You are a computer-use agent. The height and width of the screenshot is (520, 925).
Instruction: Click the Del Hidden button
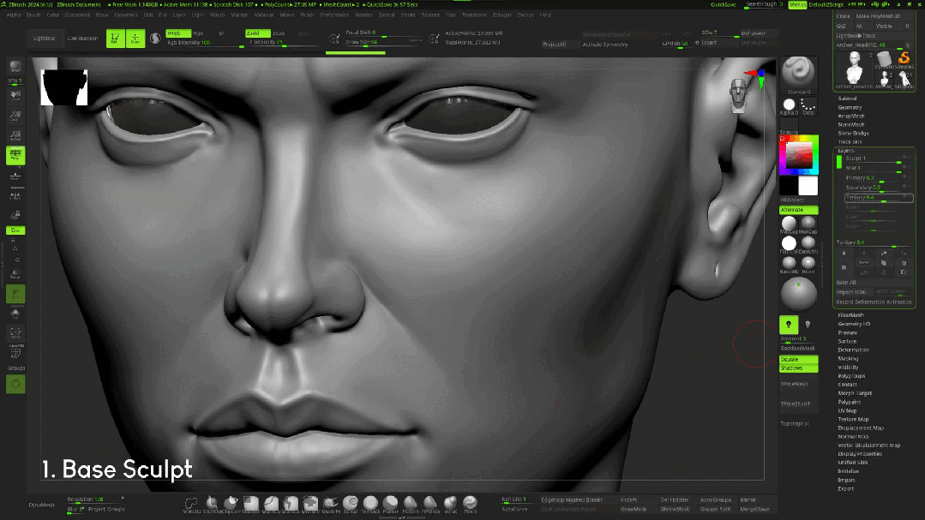(x=675, y=500)
